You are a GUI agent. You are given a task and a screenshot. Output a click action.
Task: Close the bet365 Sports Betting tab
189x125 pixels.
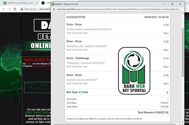tap(37, 3)
